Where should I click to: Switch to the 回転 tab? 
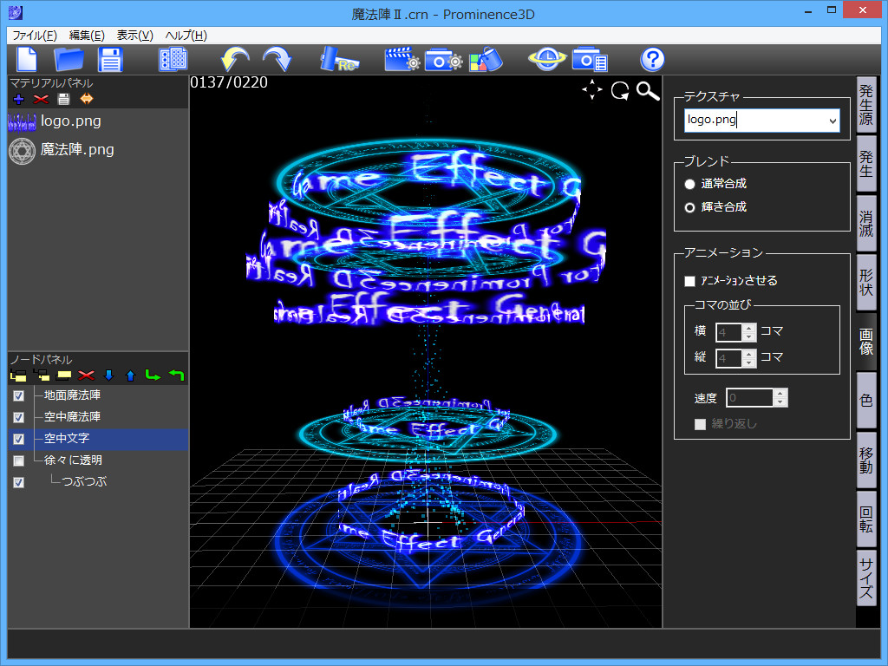(x=866, y=519)
